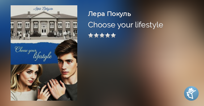The height and width of the screenshot is (106, 204).
Task: Click the second rating star
Action: 96,35
